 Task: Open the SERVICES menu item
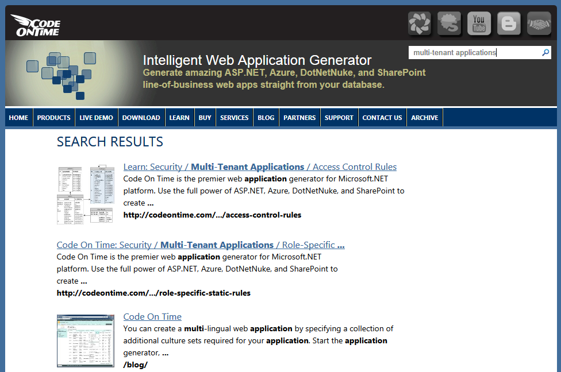click(235, 118)
